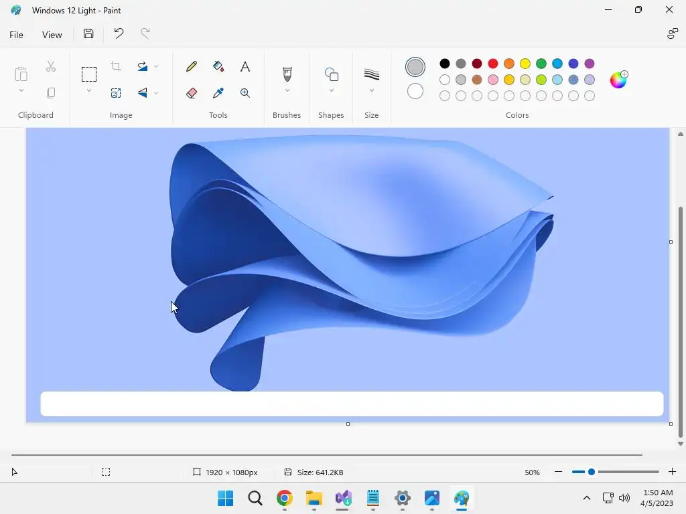Open Settings from the taskbar
686x514 pixels.
coord(403,498)
